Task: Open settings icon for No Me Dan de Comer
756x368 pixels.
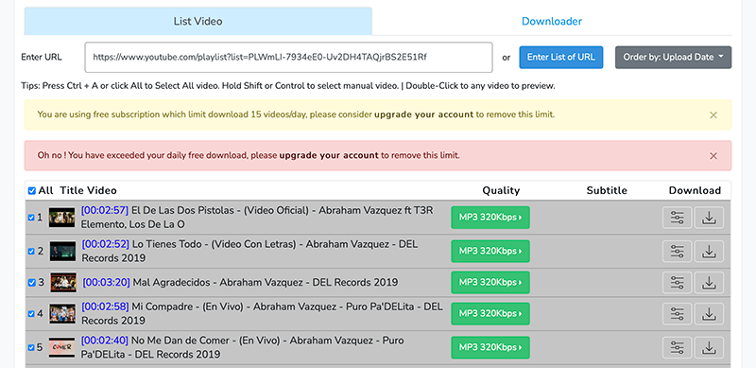Action: pyautogui.click(x=677, y=347)
